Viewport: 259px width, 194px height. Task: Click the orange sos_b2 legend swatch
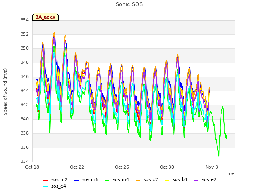(x=138, y=180)
